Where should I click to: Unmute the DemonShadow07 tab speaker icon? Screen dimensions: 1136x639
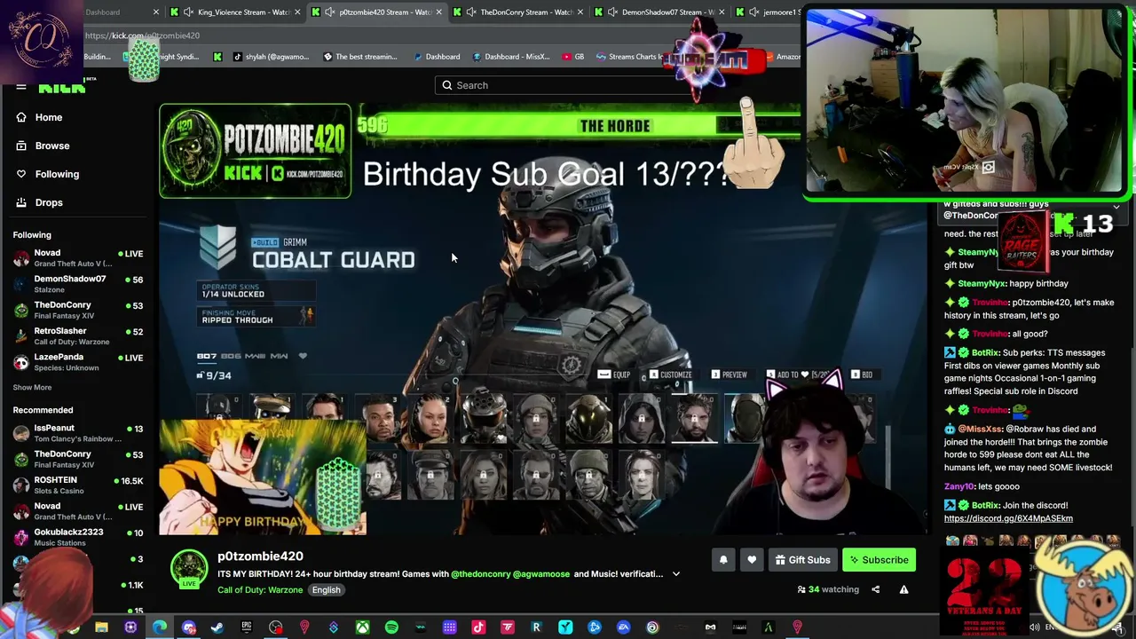coord(612,12)
